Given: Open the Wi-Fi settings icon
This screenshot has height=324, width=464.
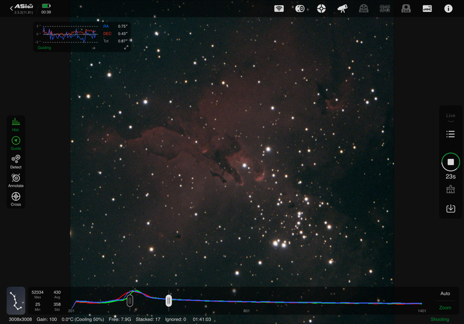Looking at the screenshot, I should pos(279,9).
